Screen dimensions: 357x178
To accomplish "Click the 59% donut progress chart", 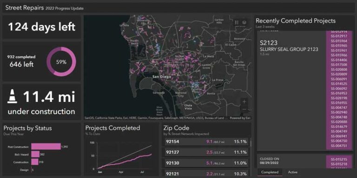I will pyautogui.click(x=61, y=62).
